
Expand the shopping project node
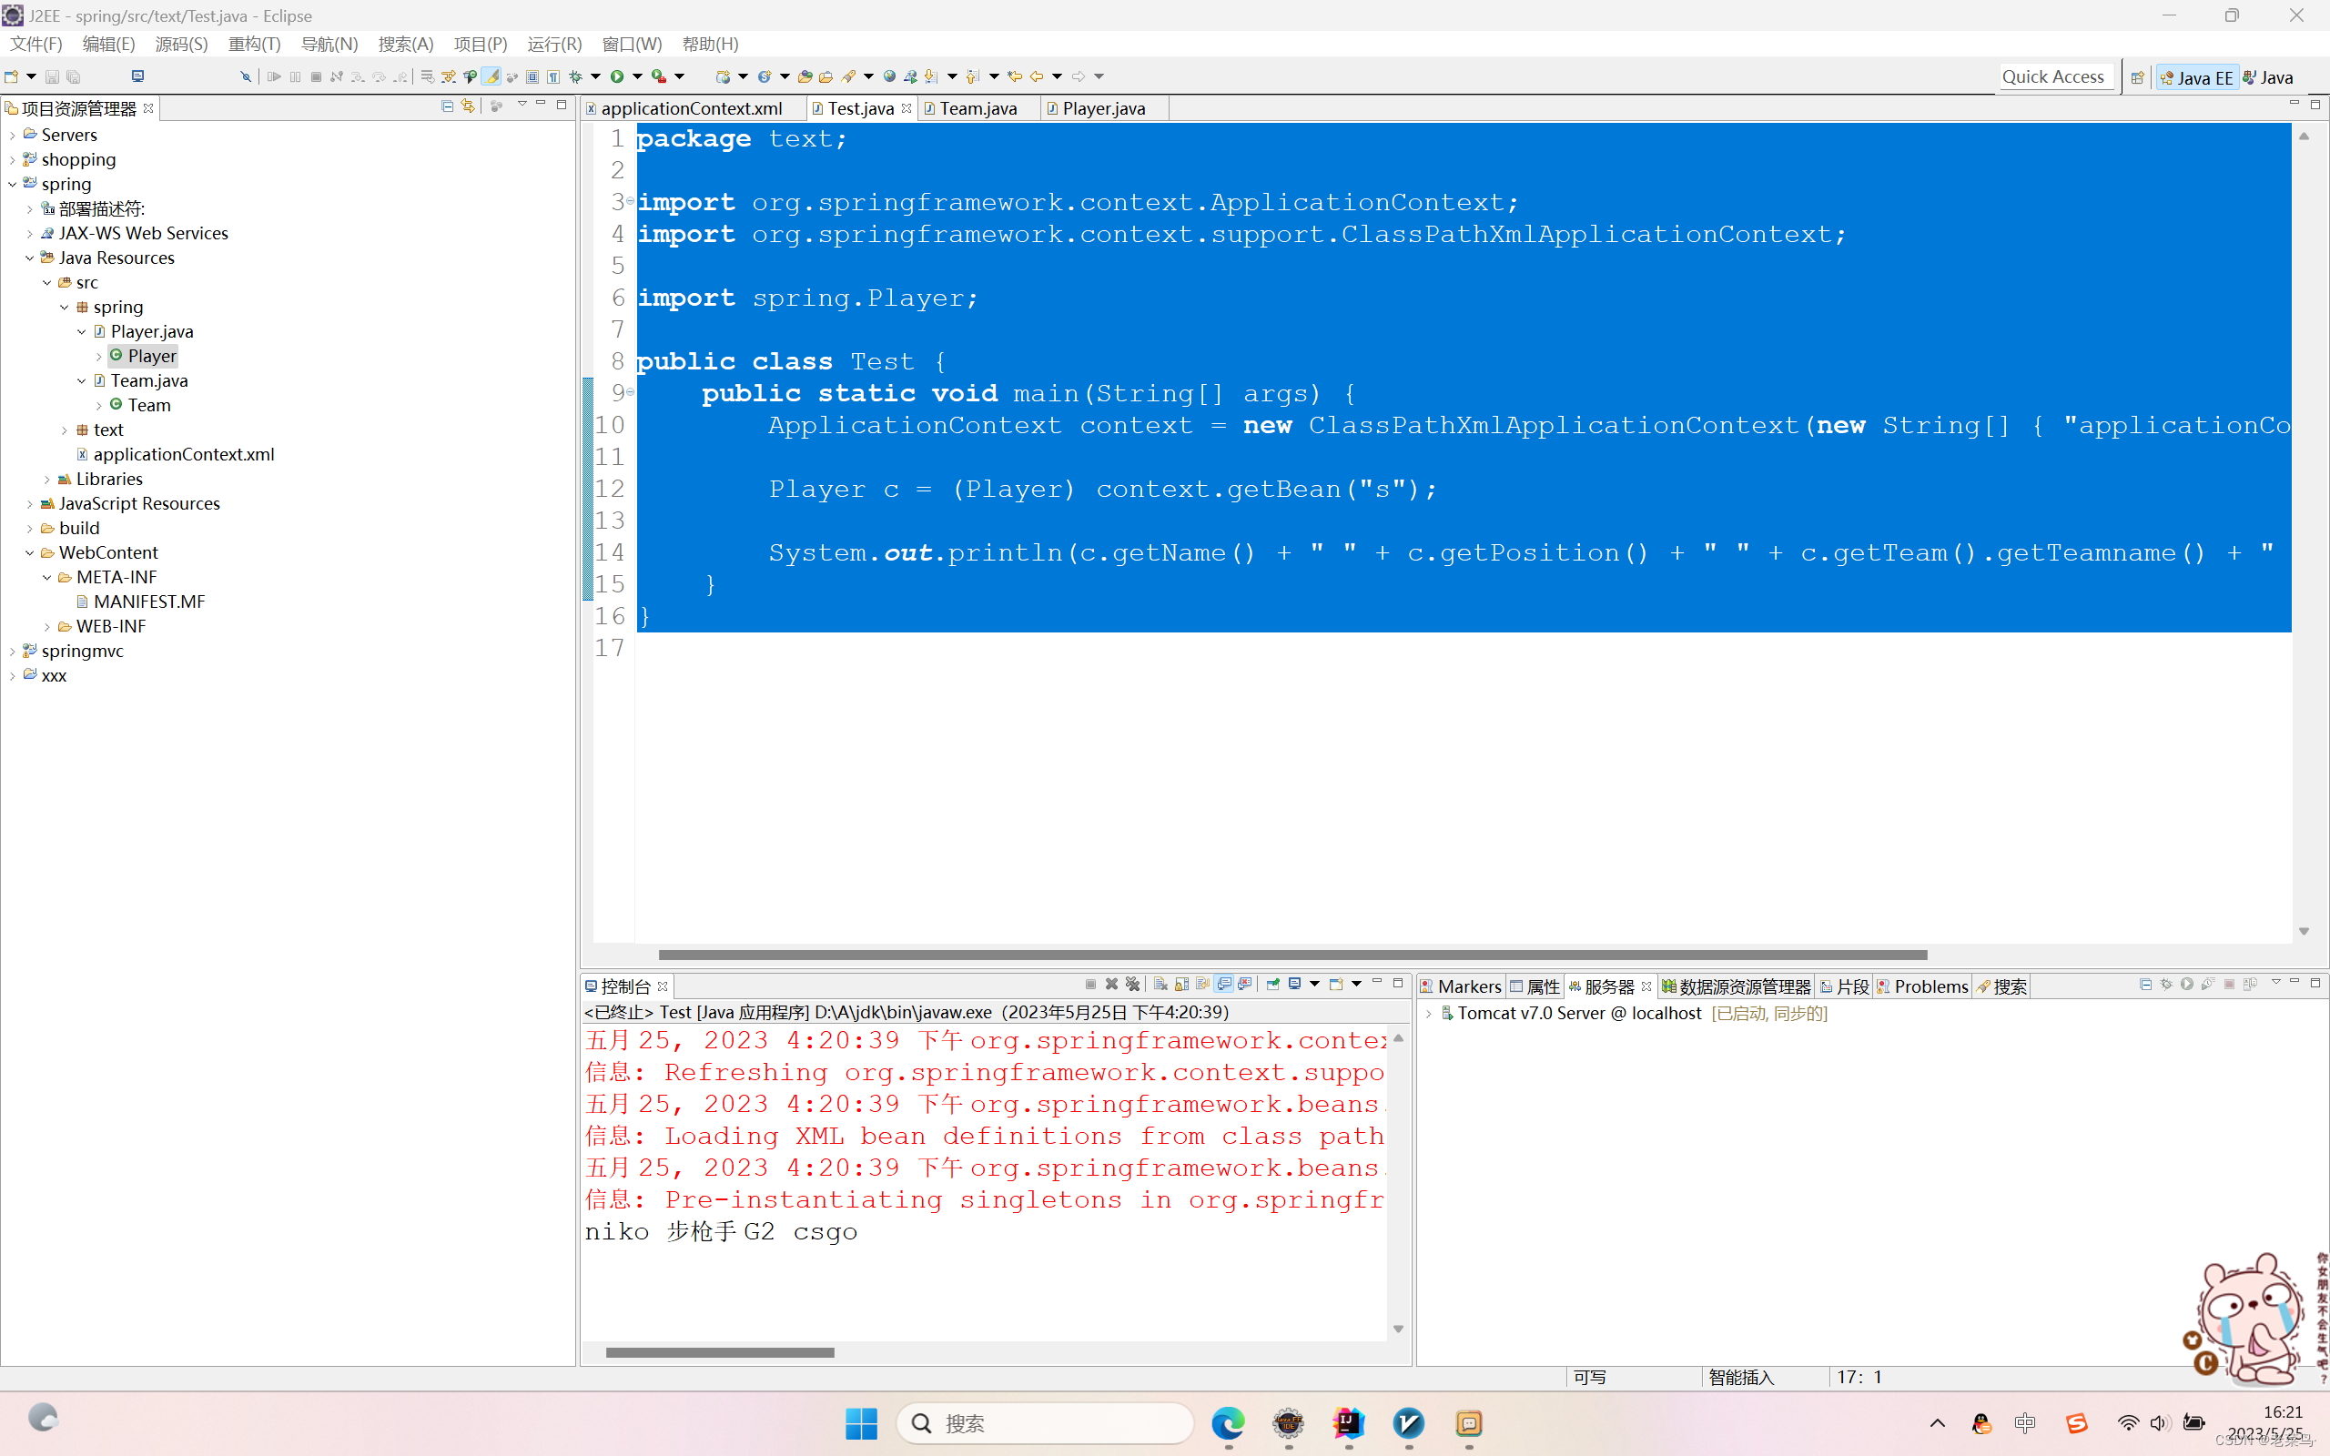pos(12,160)
